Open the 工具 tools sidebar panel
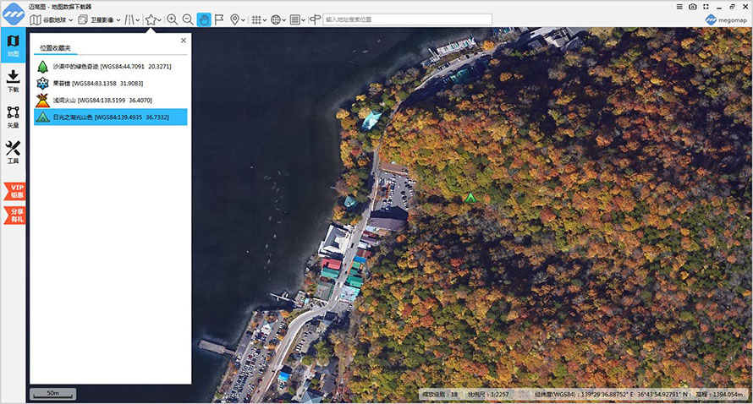753x404 pixels. (13, 152)
